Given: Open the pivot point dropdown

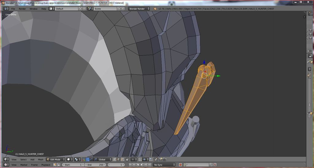Looking at the screenshot, I should pyautogui.click(x=77, y=159).
